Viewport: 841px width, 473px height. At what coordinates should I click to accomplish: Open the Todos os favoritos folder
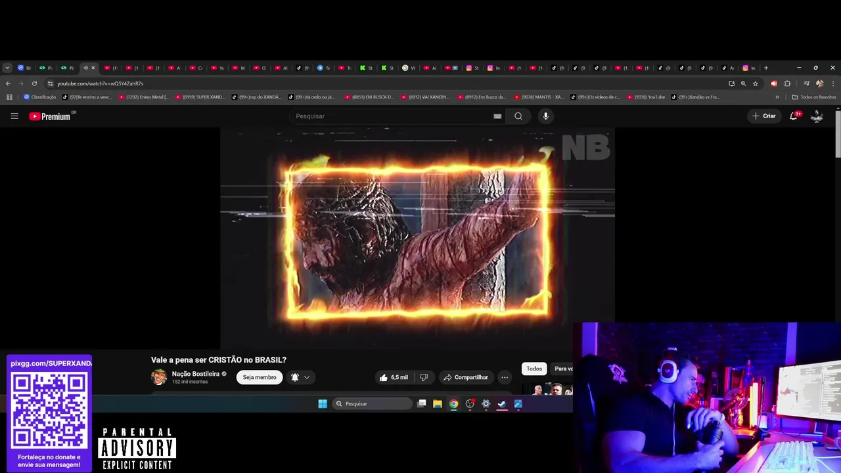coord(813,97)
